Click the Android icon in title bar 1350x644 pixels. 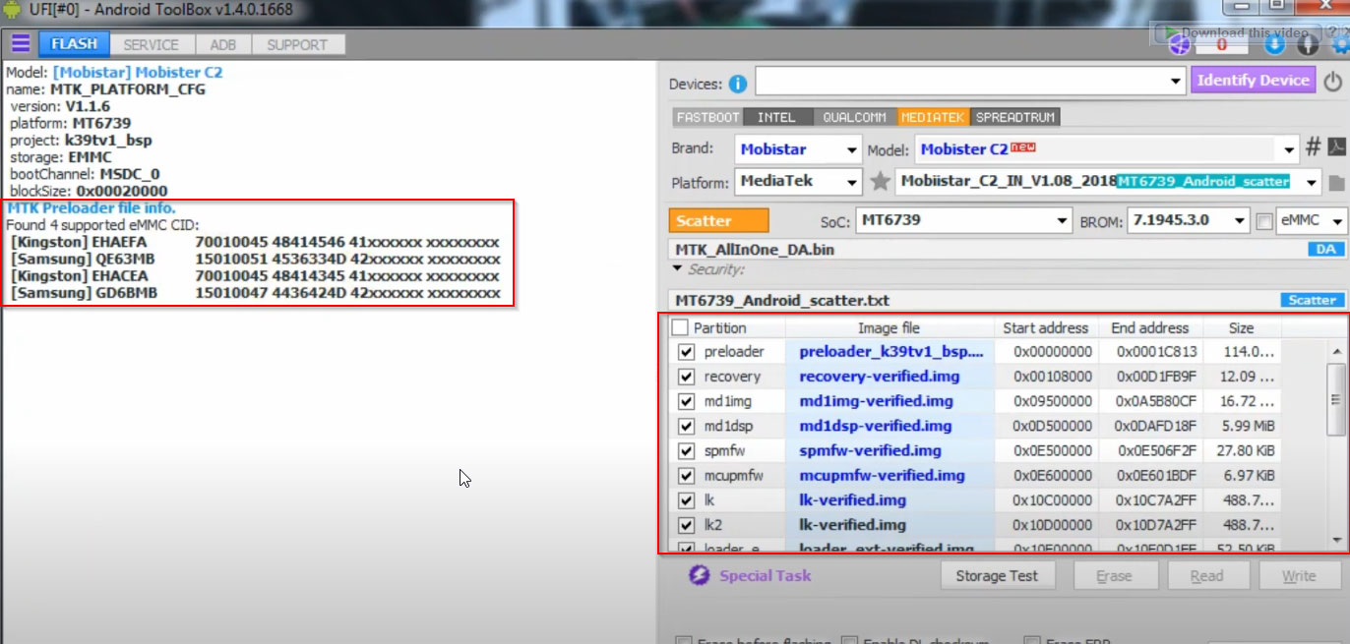(13, 10)
